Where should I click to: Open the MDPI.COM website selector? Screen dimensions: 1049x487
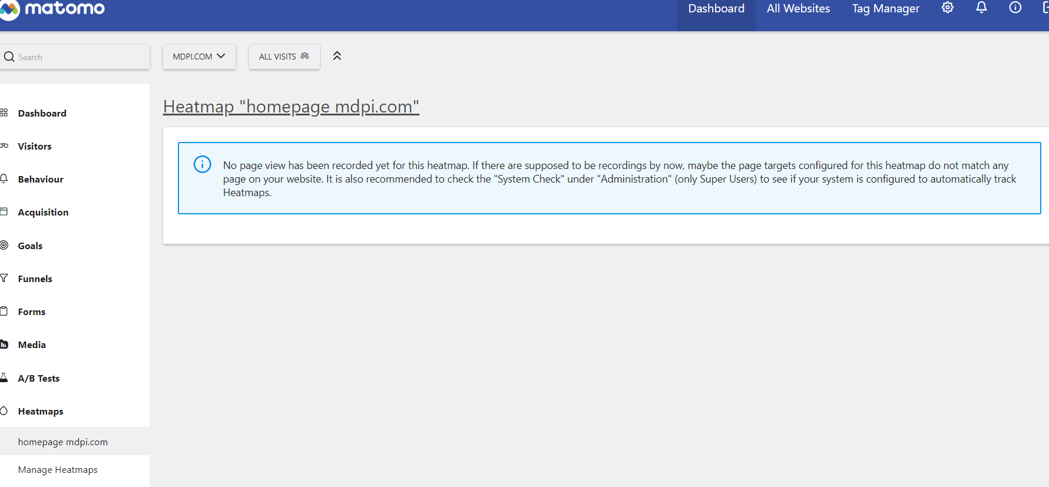(x=199, y=57)
